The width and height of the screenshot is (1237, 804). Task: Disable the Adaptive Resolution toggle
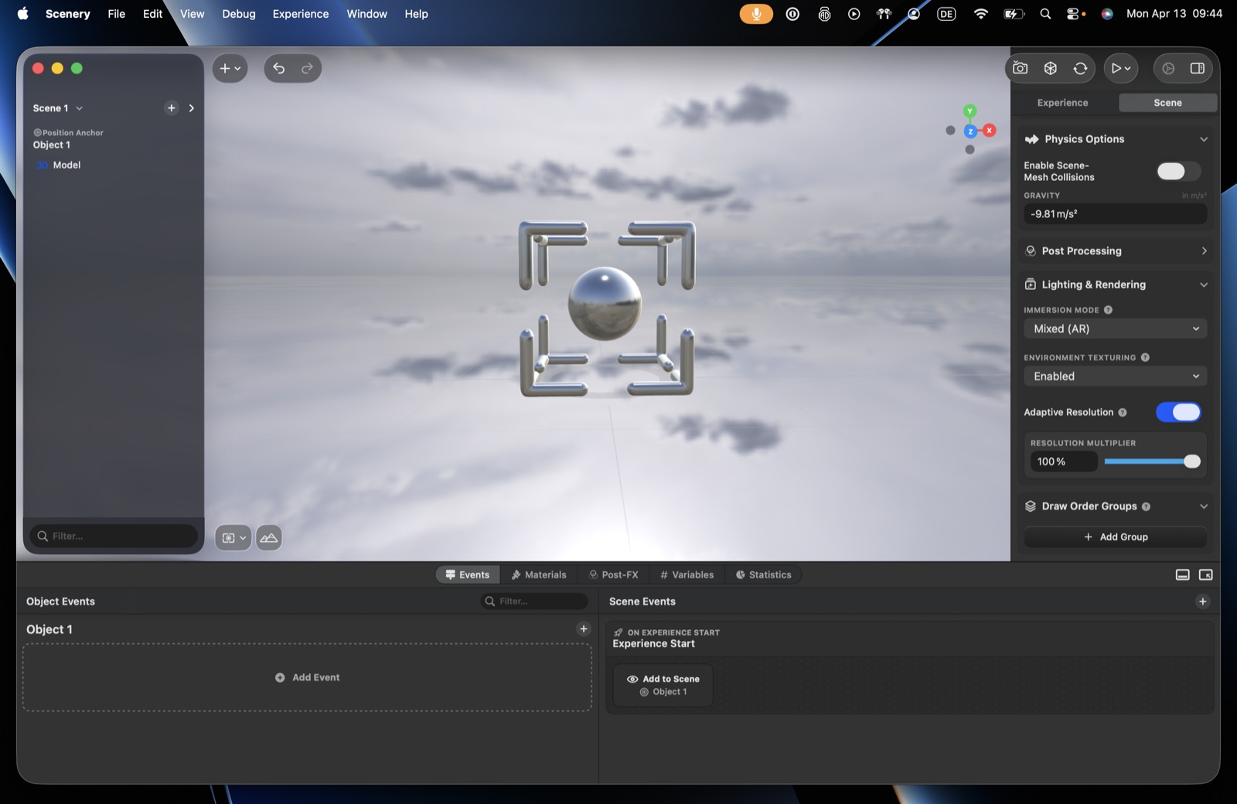(x=1177, y=412)
